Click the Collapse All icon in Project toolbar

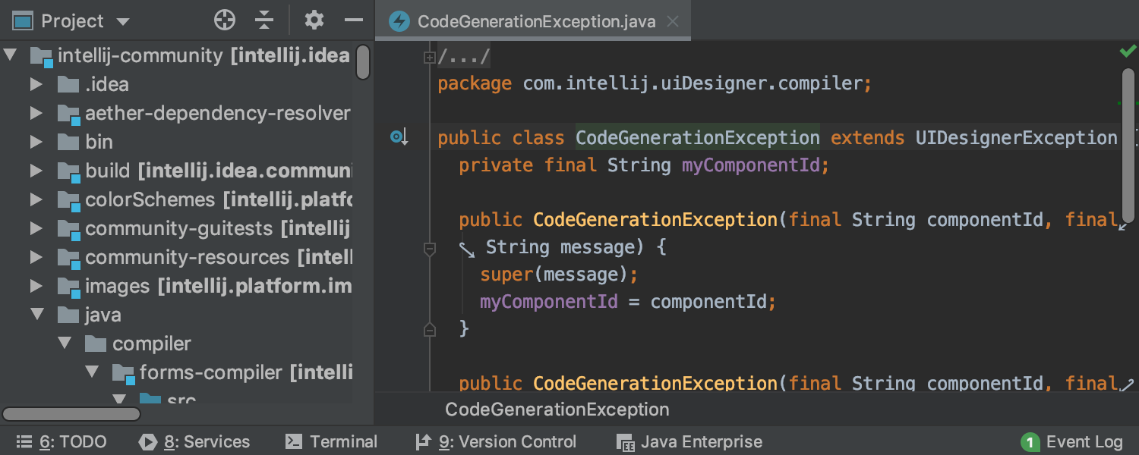[264, 20]
